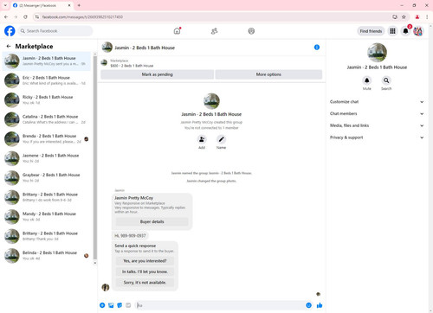Open more actions plus icon in composer

tap(102, 305)
